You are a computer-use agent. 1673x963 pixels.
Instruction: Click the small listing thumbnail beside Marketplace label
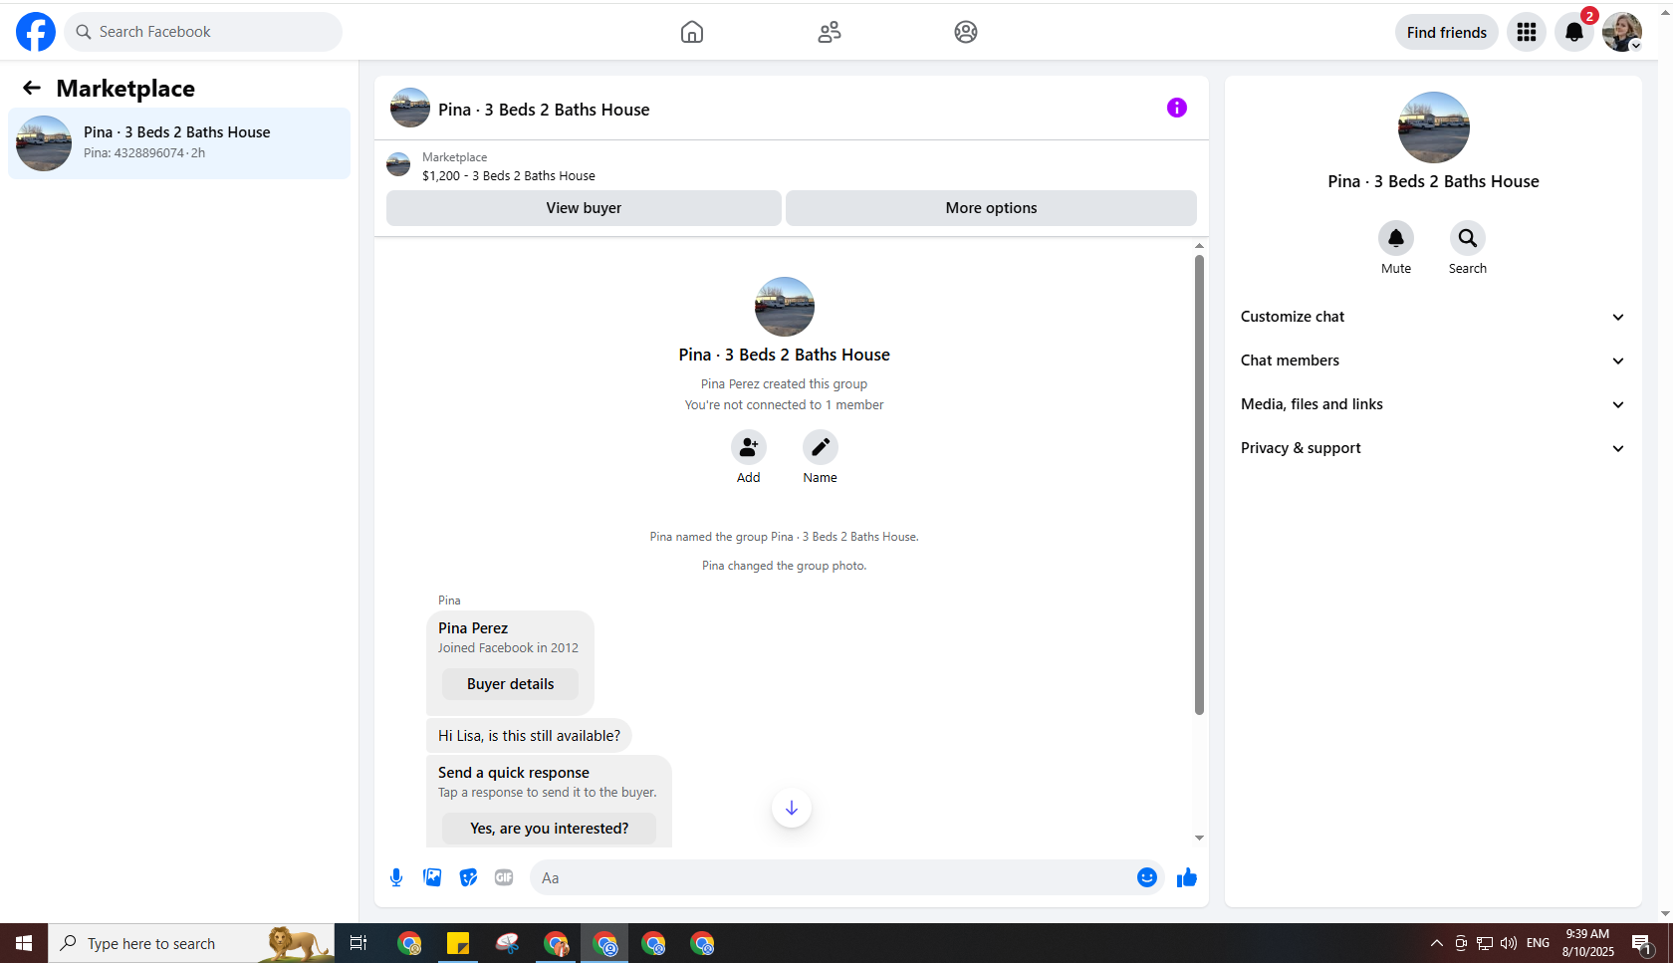[398, 164]
